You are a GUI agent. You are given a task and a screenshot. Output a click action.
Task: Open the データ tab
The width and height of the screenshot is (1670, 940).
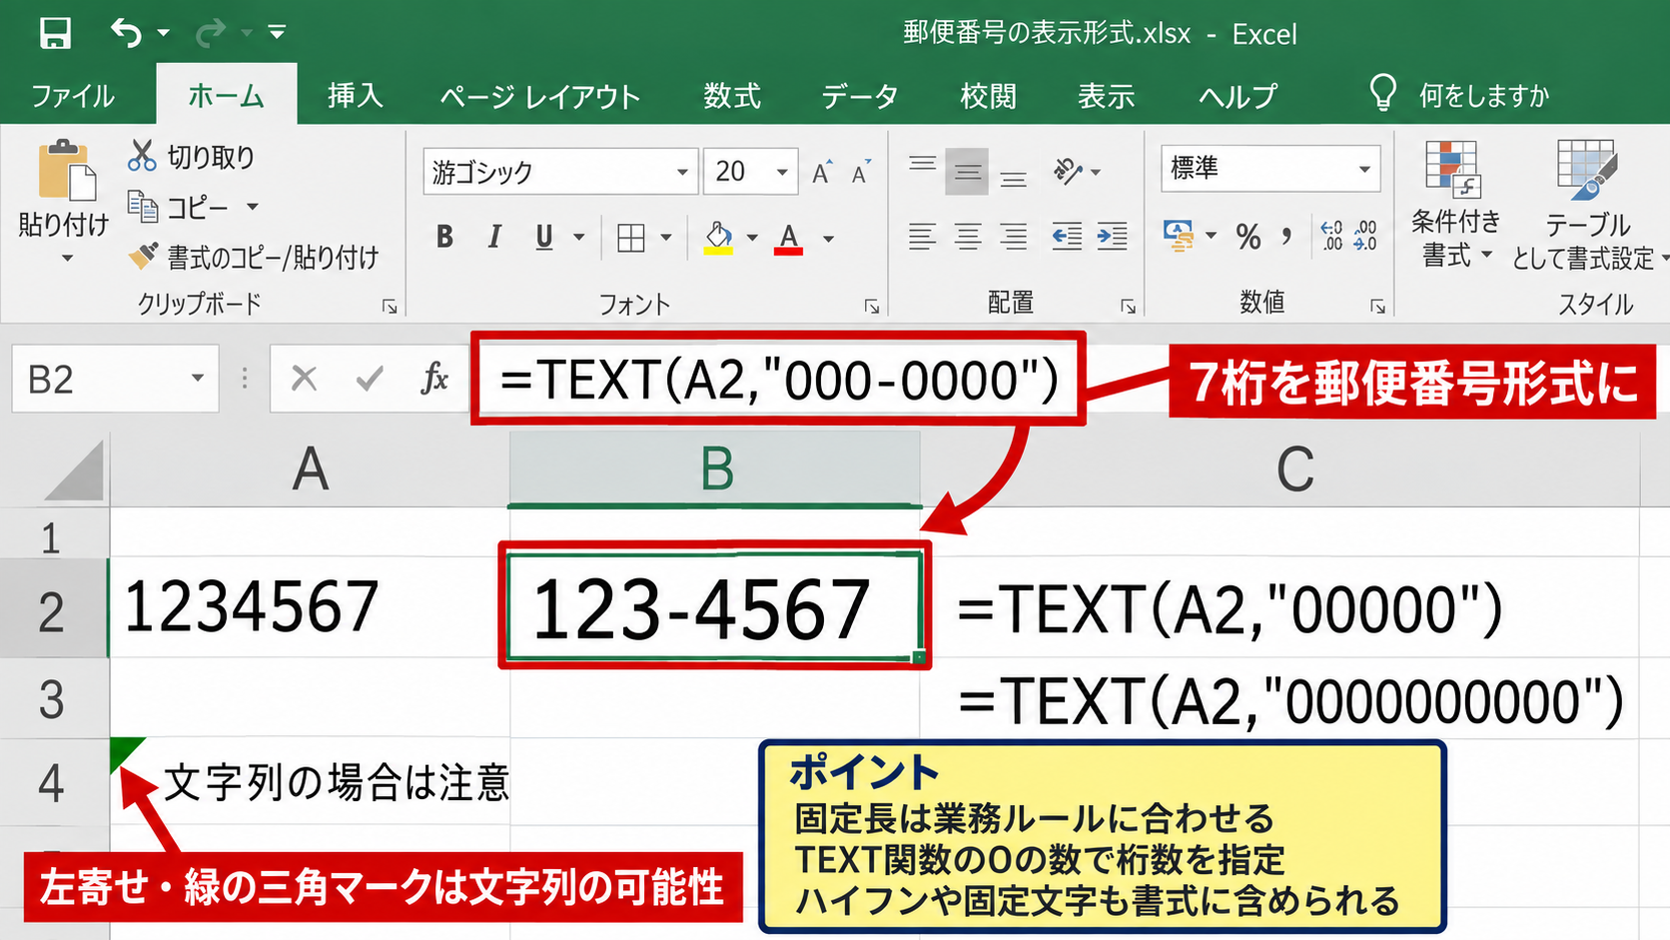coord(859,96)
